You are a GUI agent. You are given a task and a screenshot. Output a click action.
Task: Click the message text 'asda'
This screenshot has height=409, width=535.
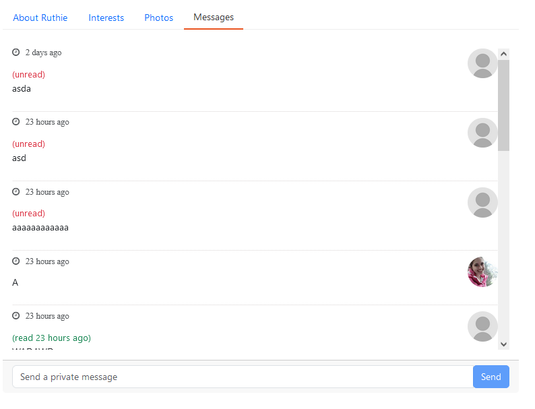tap(22, 89)
